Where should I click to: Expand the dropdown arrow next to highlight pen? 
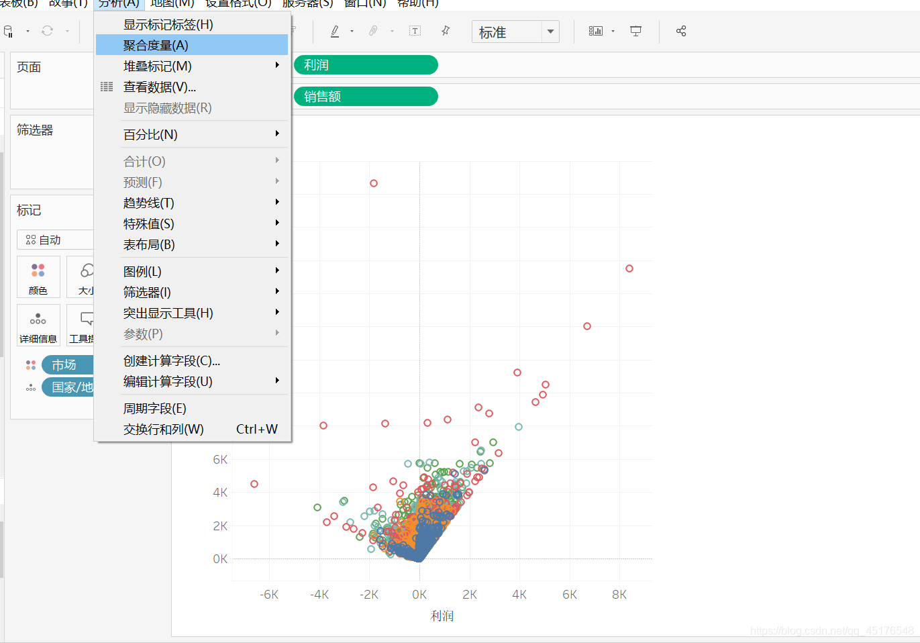(352, 31)
